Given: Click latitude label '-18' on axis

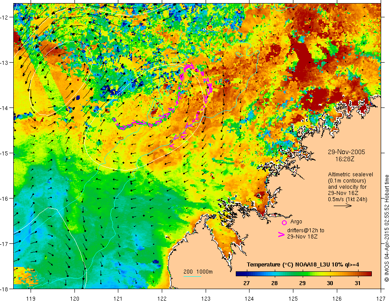Looking at the screenshot, I should [x=5, y=289].
